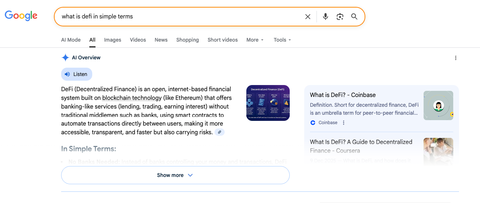Click the 'In Simple Terms:' heading

click(x=89, y=149)
